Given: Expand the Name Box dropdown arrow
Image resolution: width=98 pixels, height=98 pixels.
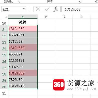Looking at the screenshot, I should [x=24, y=9].
